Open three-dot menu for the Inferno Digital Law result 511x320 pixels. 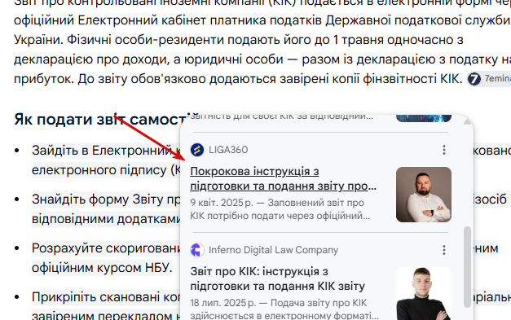(444, 250)
